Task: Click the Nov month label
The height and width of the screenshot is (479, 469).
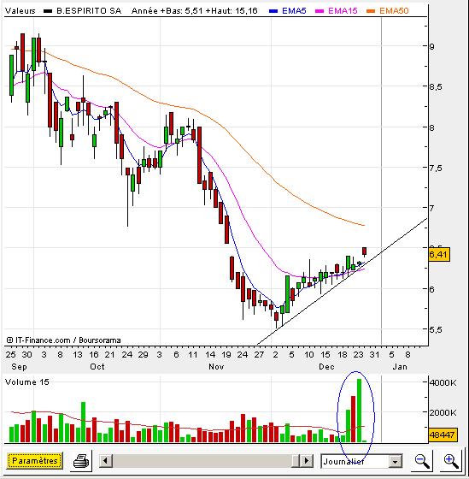Action: click(216, 366)
